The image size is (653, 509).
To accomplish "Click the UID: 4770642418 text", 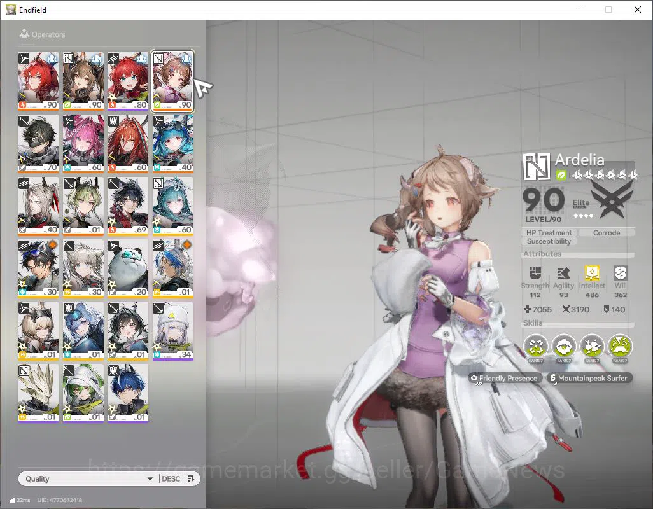I will click(60, 500).
